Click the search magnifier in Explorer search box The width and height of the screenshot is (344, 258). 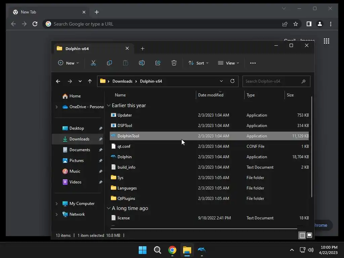click(x=303, y=81)
